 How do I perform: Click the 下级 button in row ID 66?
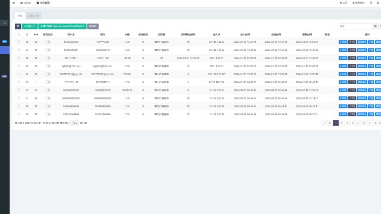[371, 58]
